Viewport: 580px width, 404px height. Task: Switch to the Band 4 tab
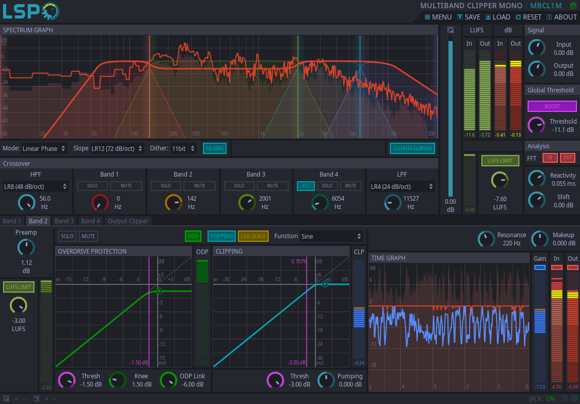(90, 221)
